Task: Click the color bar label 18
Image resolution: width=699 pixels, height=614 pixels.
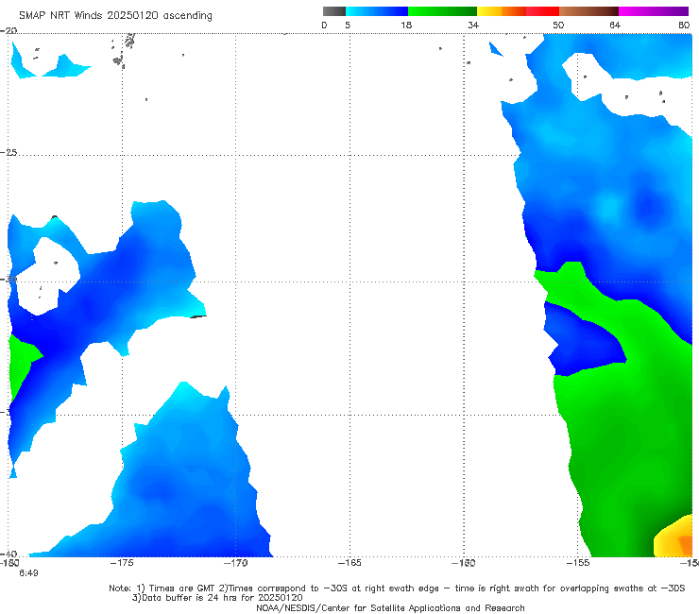Action: coord(406,25)
